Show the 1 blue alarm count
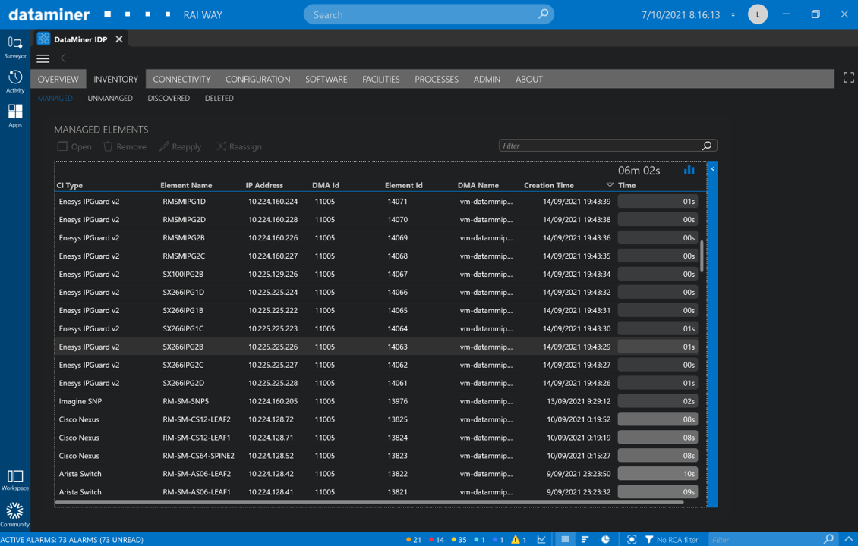Viewport: 858px width, 546px height. (498, 539)
